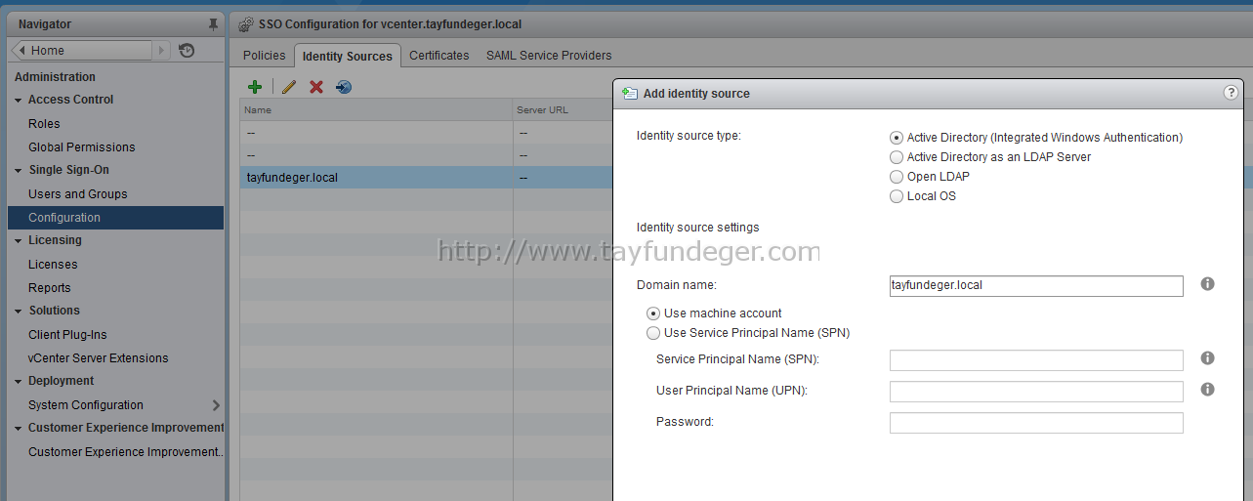1253x501 pixels.
Task: Click the Administration heading
Action: [55, 77]
